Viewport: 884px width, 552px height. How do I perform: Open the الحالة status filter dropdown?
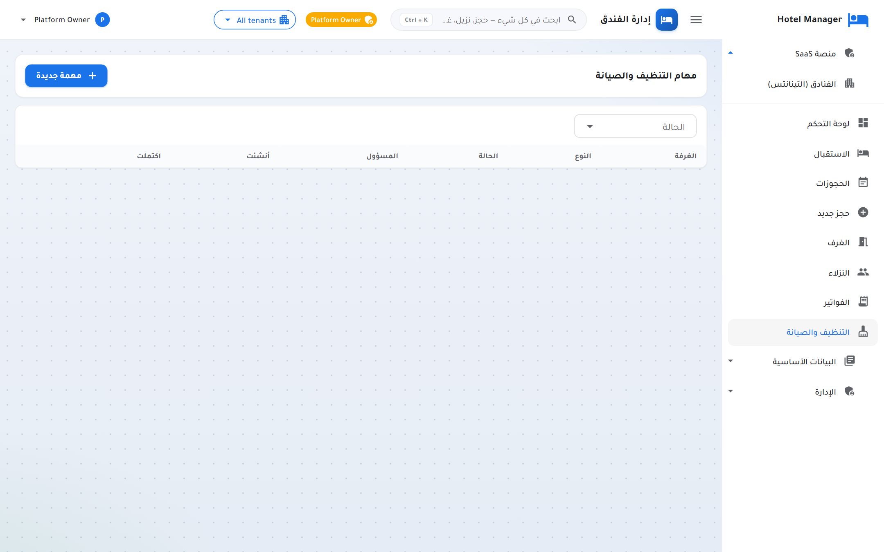[635, 126]
